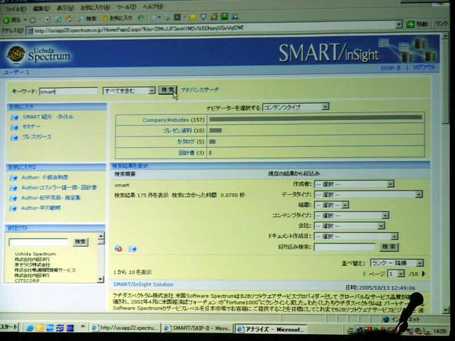Open the アドバンスサーチ link
This screenshot has width=455, height=341.
[x=200, y=90]
